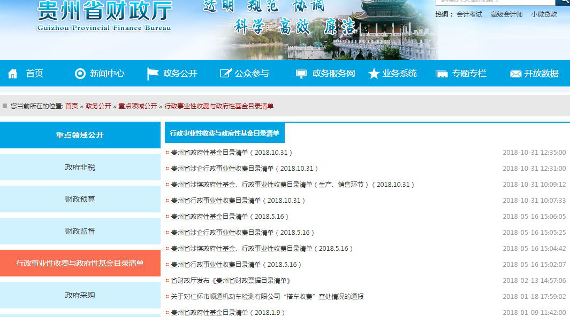
Task: Click the star icon beside 业务系统
Action: coord(374,74)
